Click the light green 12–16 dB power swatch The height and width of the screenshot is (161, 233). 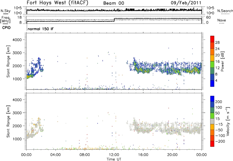(x=212, y=65)
